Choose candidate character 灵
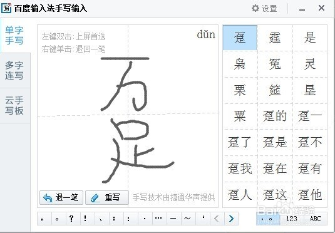This screenshot has width=335, height=233. click(x=310, y=64)
